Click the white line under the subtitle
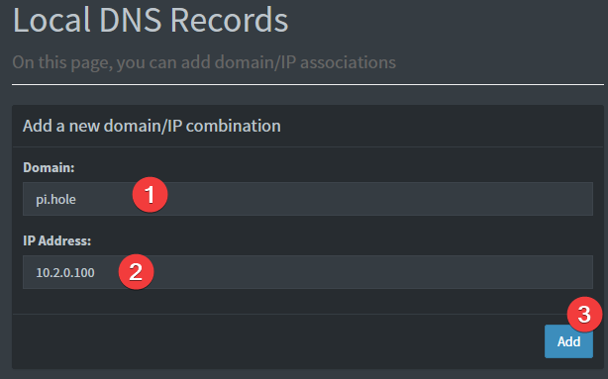 pos(308,84)
